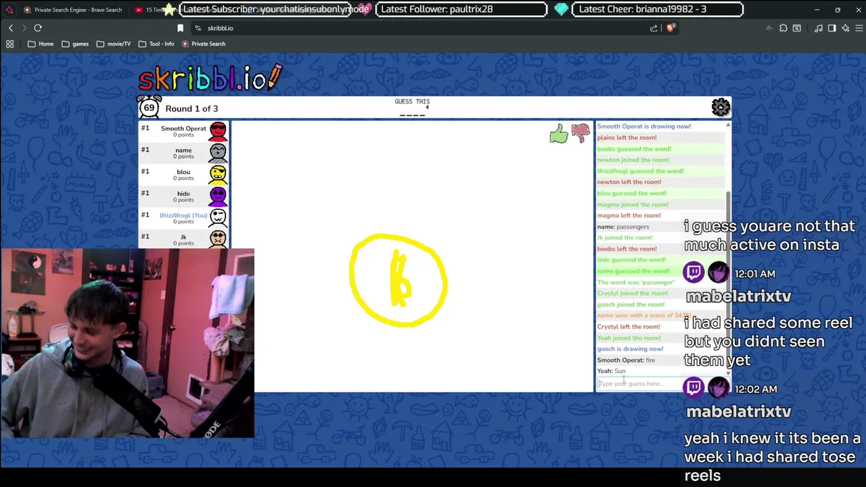Click 'Round 1 of 3' text

click(x=191, y=108)
